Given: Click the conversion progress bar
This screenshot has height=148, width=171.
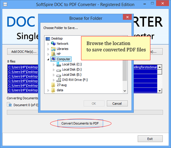Looking at the screenshot, I should click(85, 112).
